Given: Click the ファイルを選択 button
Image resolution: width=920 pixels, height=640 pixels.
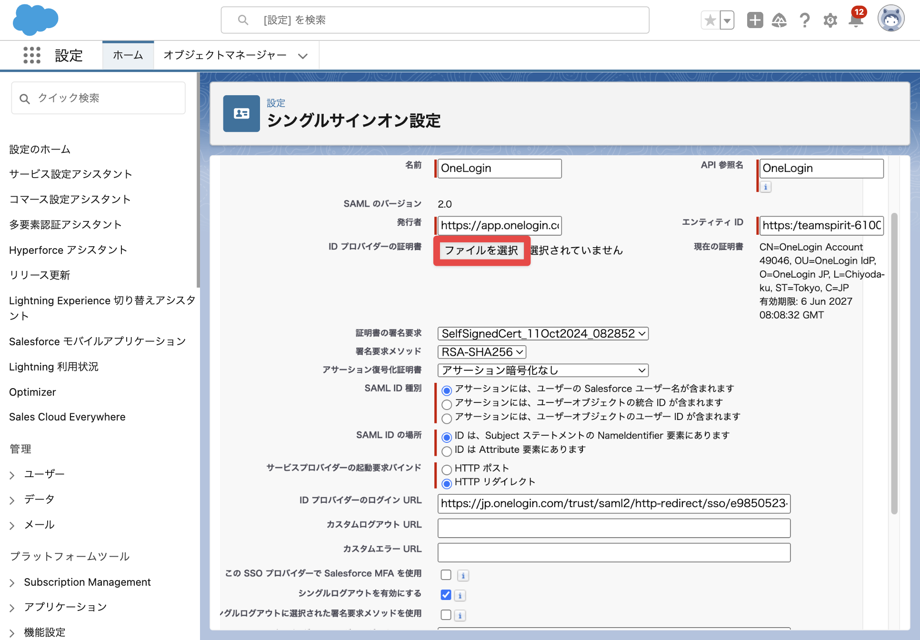Looking at the screenshot, I should pyautogui.click(x=481, y=250).
